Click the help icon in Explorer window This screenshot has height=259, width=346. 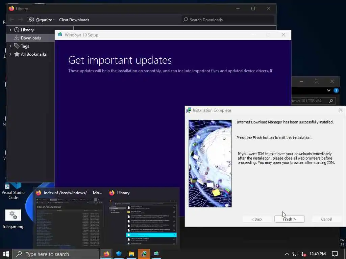point(336,90)
